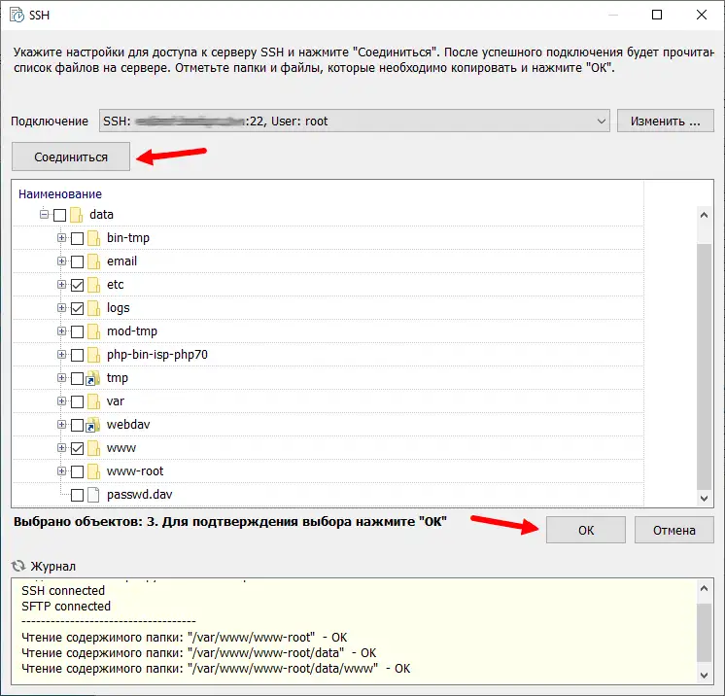Confirm selection with the OK button
The image size is (725, 696).
pos(586,530)
